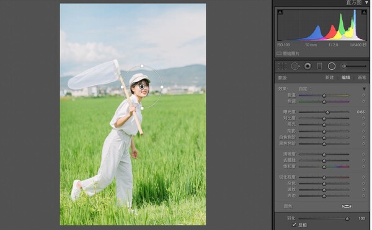Screen dimensions: 372x230
Task: Click the radial filter bottom handle
Action: [142, 108]
